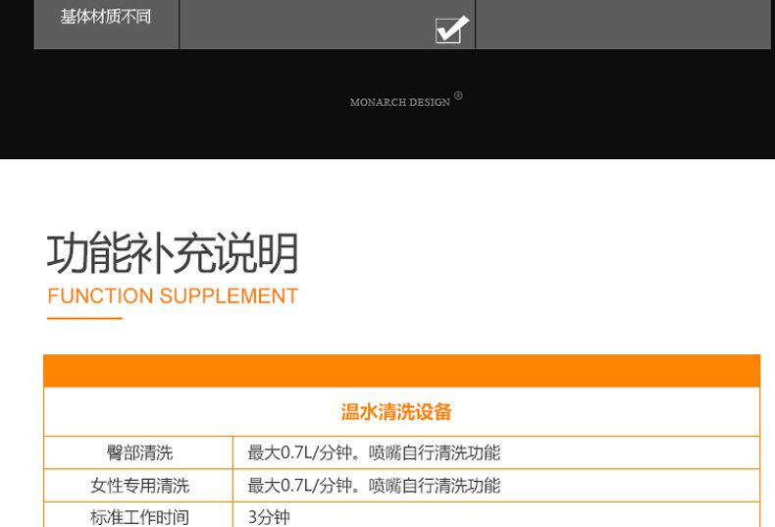
Task: Click the 功 character in the large heading
Action: (x=68, y=254)
